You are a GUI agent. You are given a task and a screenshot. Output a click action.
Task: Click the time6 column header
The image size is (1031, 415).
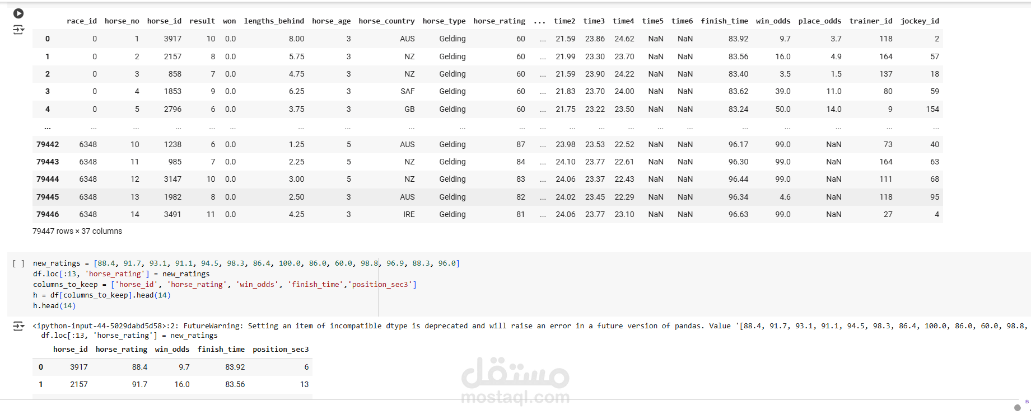pos(682,21)
